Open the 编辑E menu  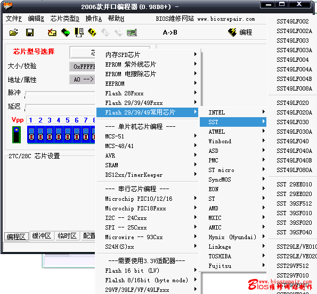(36, 19)
